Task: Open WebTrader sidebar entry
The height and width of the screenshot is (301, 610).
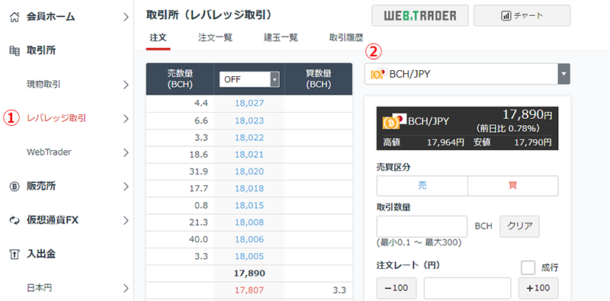Action: (x=49, y=152)
